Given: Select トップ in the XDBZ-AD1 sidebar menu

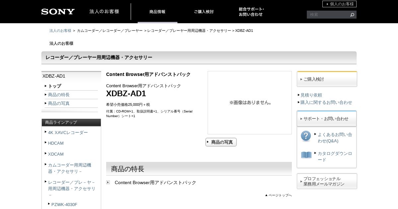Looking at the screenshot, I should point(55,86).
